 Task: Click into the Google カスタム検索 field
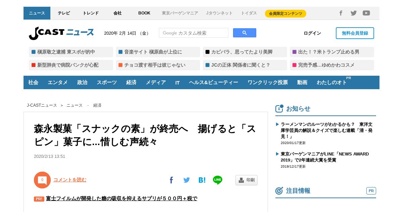coord(193,33)
